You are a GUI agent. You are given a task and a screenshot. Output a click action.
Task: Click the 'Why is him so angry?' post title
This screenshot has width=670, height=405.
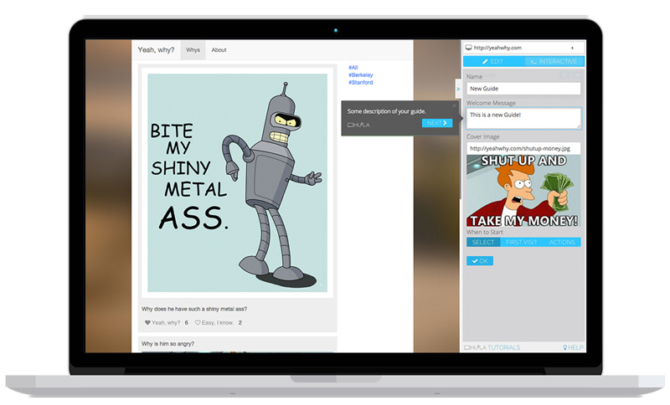tap(168, 344)
